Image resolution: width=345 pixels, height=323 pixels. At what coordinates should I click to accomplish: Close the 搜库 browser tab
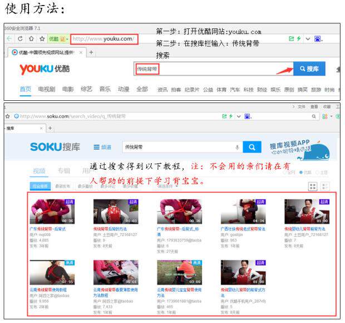pos(41,128)
